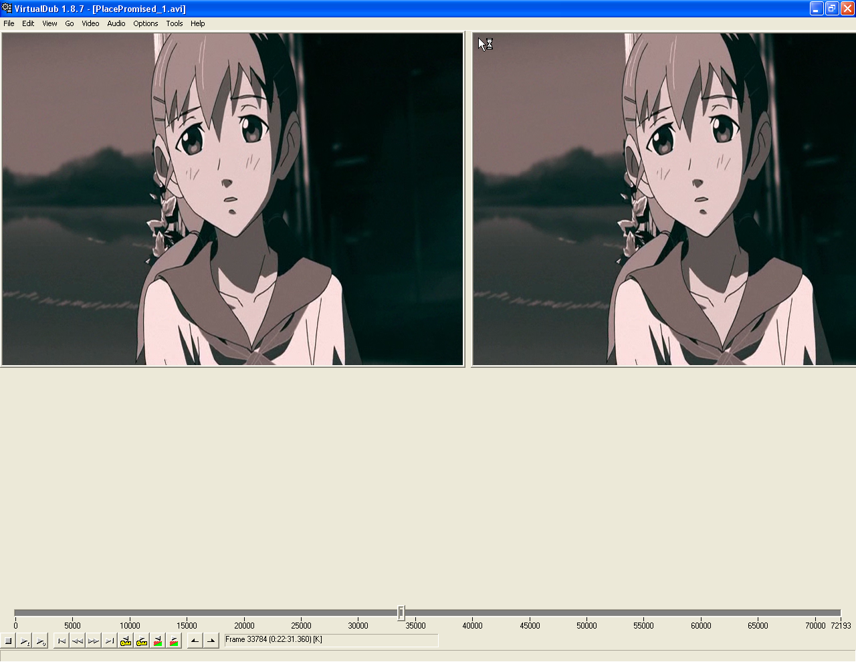Open the Audio menu

point(116,23)
